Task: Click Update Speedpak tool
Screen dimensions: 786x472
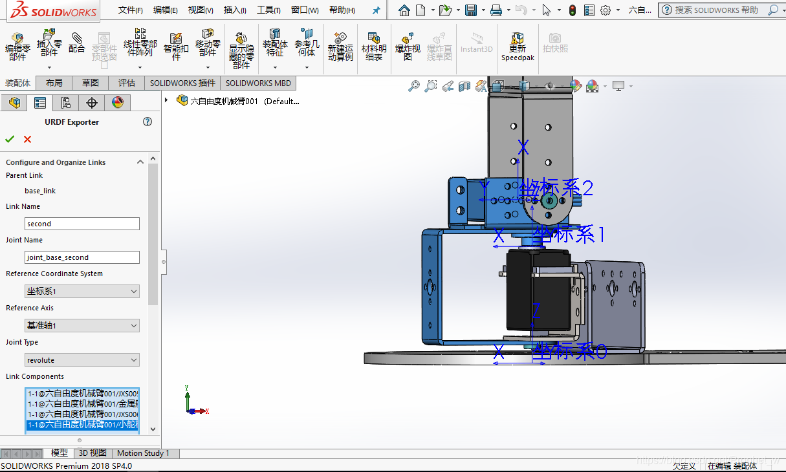Action: (x=518, y=47)
